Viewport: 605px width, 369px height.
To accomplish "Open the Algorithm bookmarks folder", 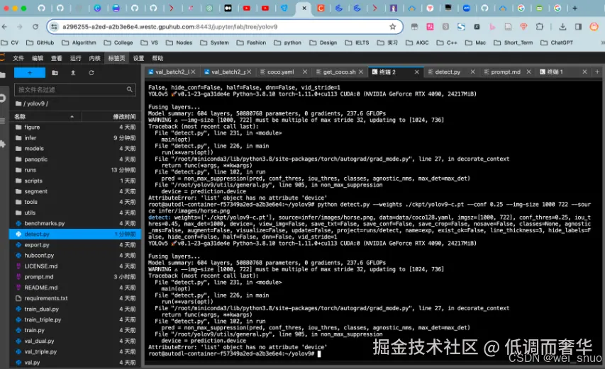I will coord(79,42).
